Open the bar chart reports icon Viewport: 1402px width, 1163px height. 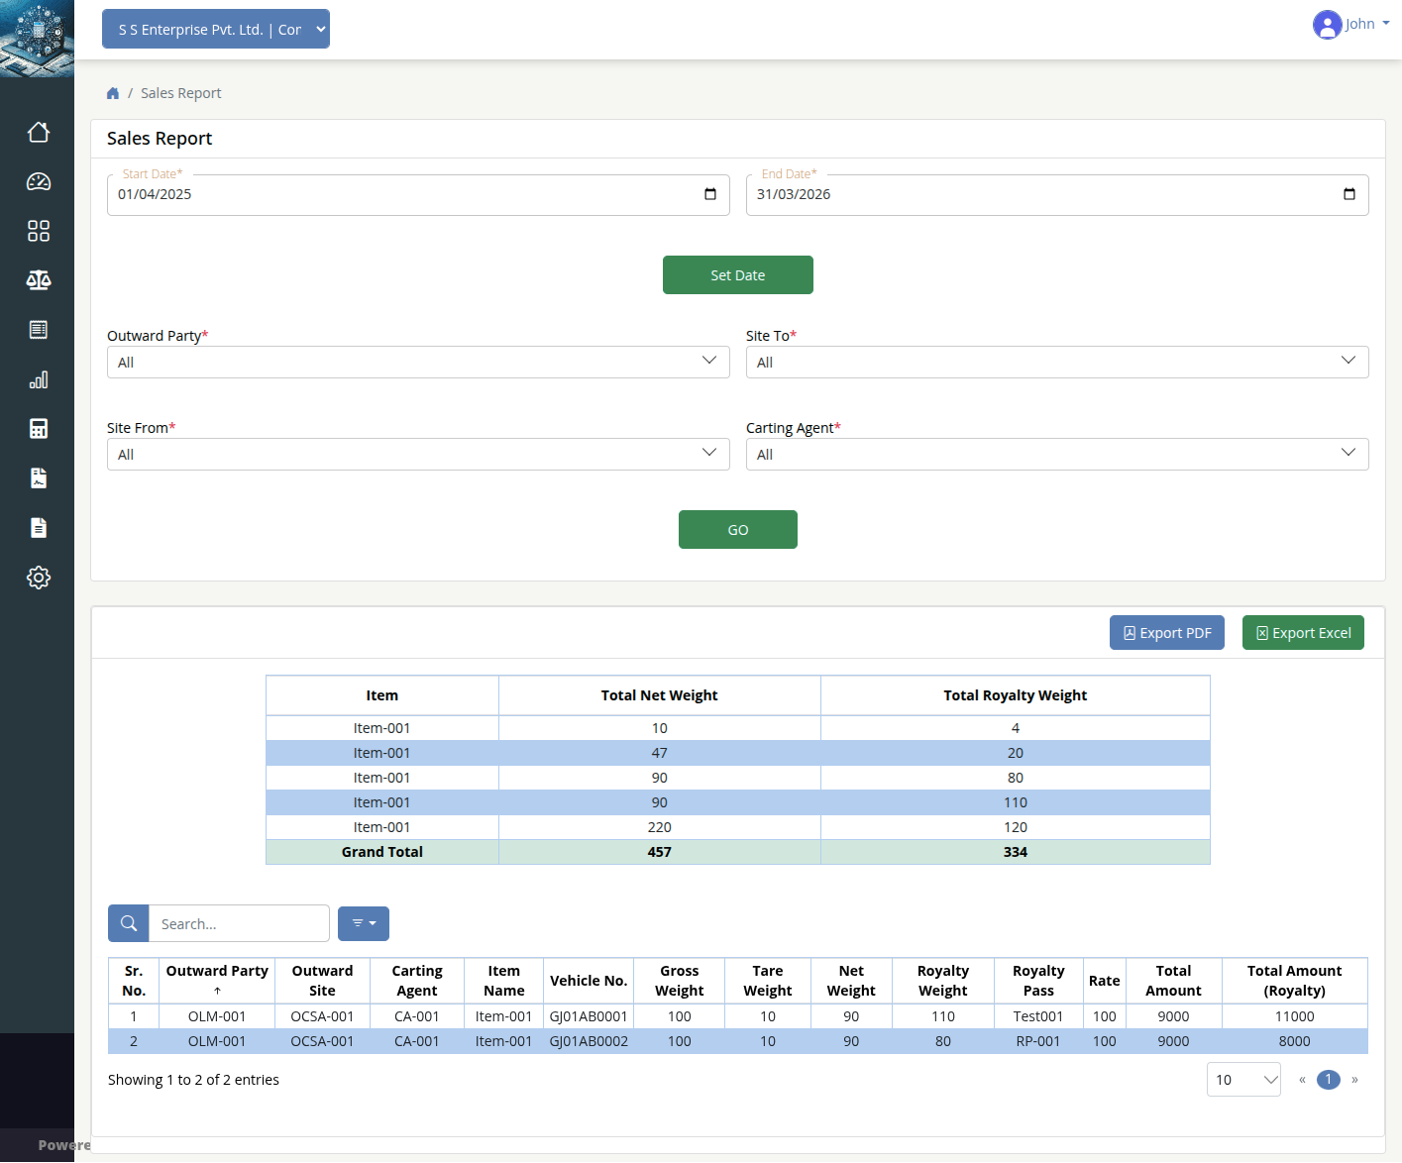(x=39, y=379)
